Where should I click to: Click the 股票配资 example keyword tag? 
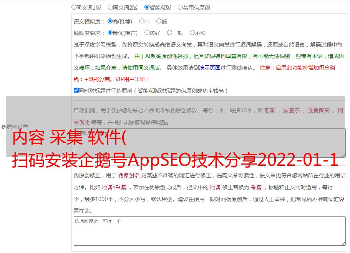point(318,111)
